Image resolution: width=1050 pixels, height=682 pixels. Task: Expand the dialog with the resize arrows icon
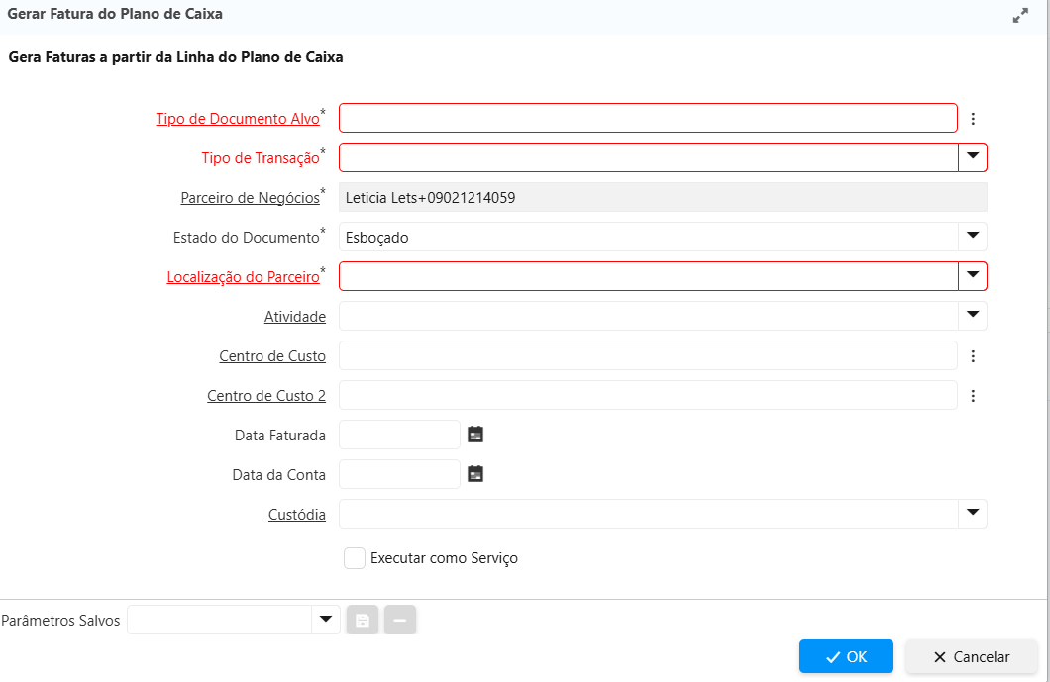pyautogui.click(x=1020, y=16)
